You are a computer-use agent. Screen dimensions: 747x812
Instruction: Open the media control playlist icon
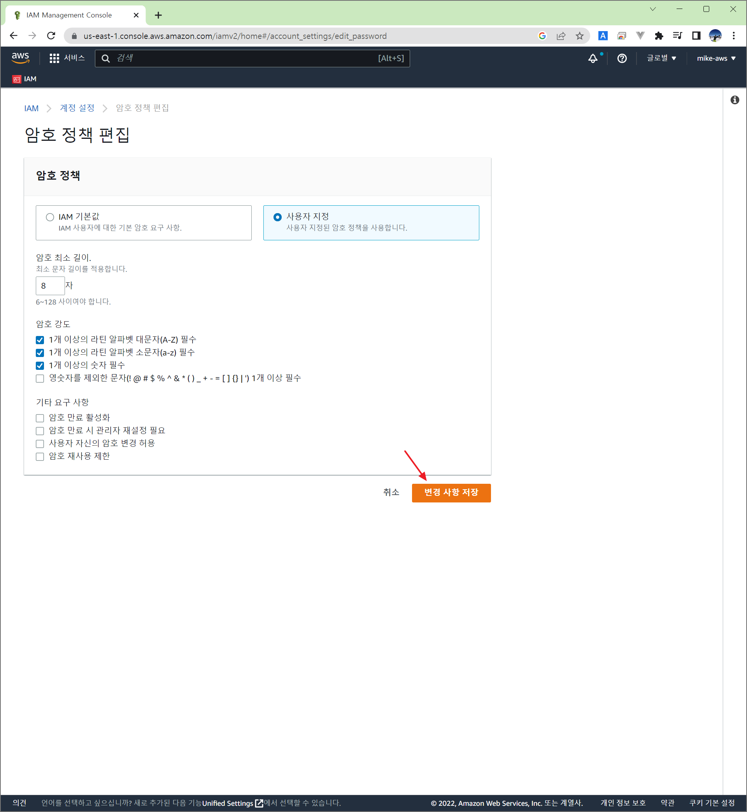677,35
